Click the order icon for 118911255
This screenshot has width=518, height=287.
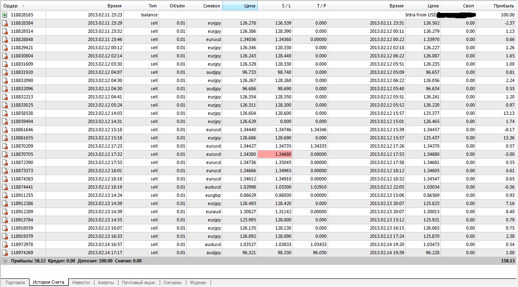click(5, 195)
